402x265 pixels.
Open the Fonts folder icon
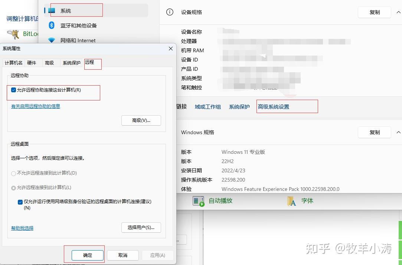291,201
